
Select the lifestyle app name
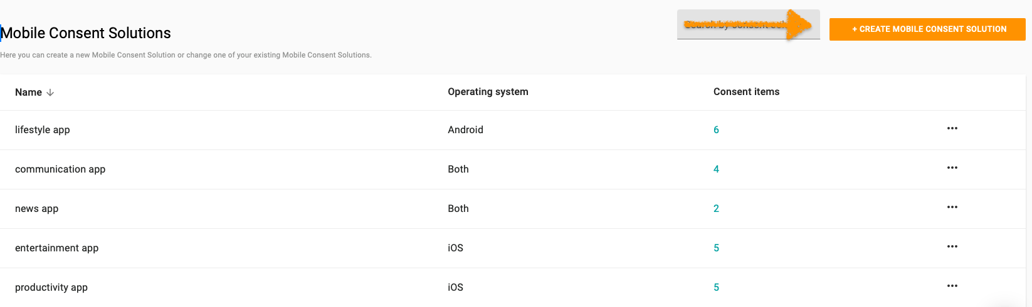coord(43,130)
